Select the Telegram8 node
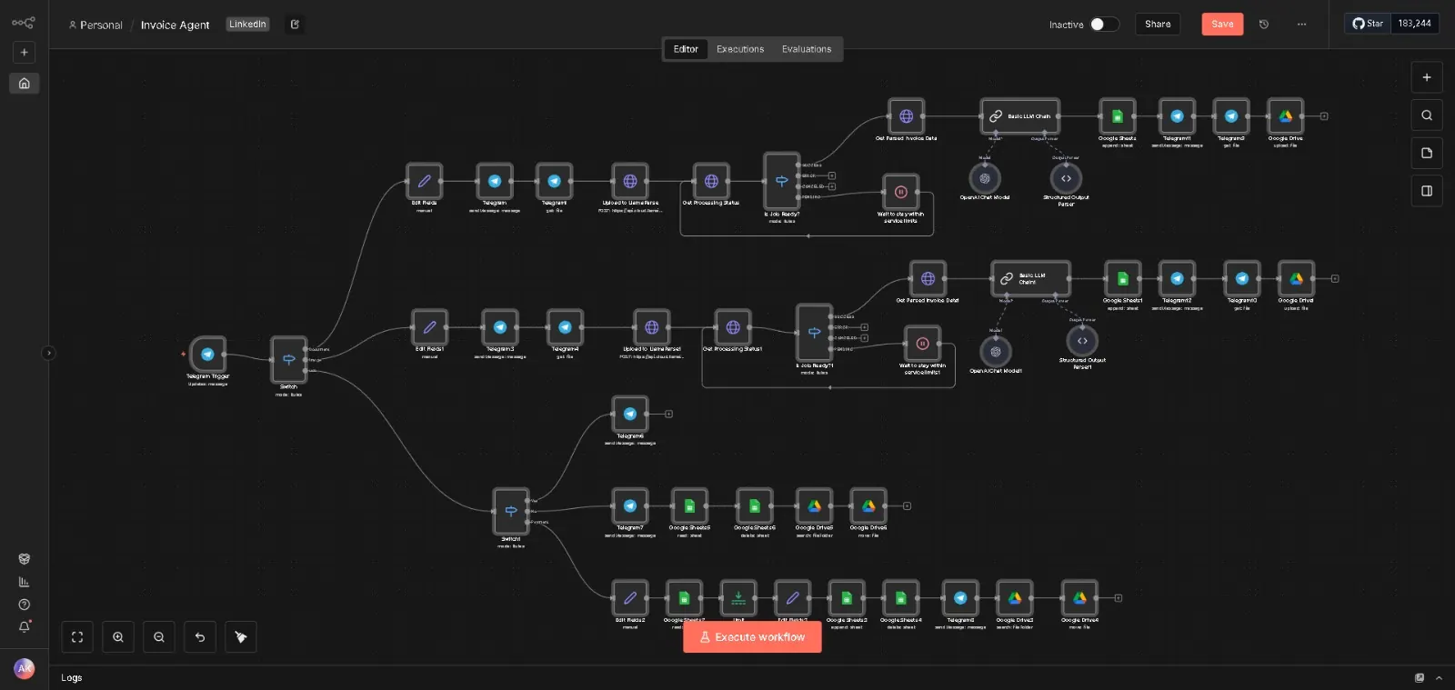The image size is (1455, 690). pyautogui.click(x=960, y=598)
